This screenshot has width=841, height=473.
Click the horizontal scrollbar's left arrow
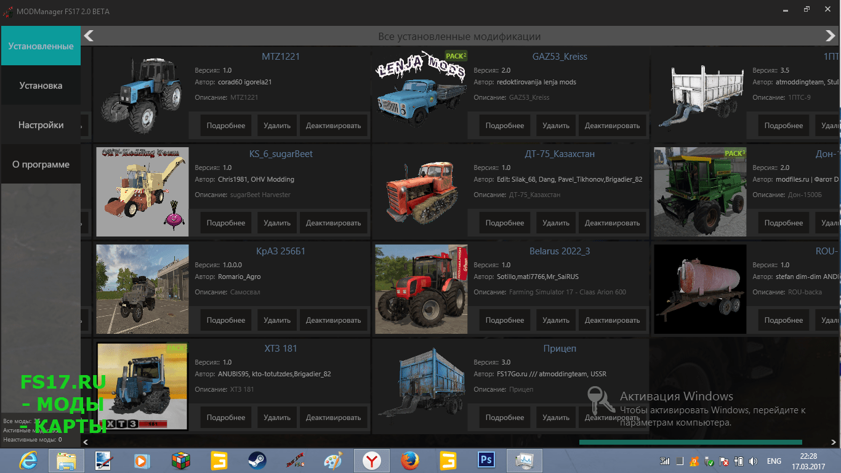85,442
